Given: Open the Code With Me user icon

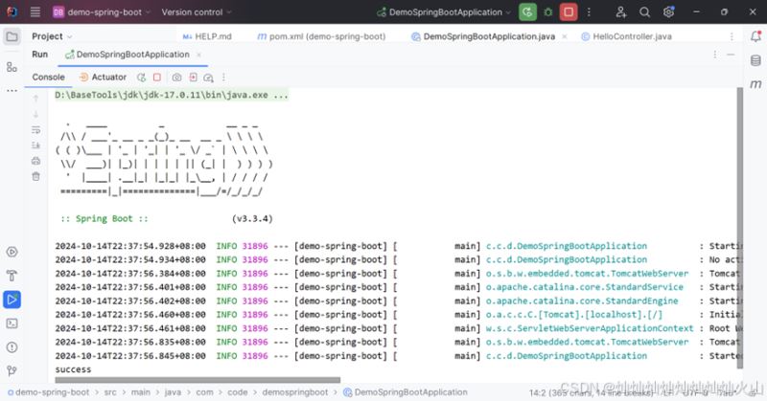Looking at the screenshot, I should coord(621,12).
